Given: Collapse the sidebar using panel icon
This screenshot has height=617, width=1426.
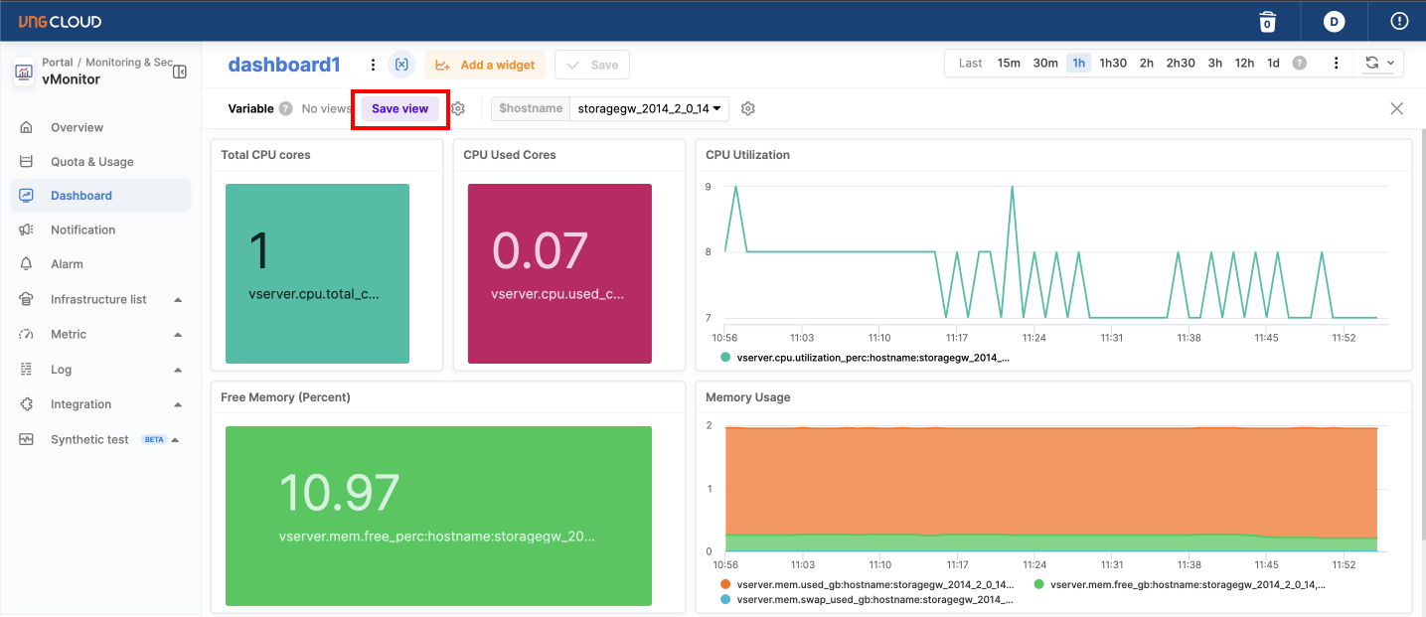Looking at the screenshot, I should click(180, 72).
